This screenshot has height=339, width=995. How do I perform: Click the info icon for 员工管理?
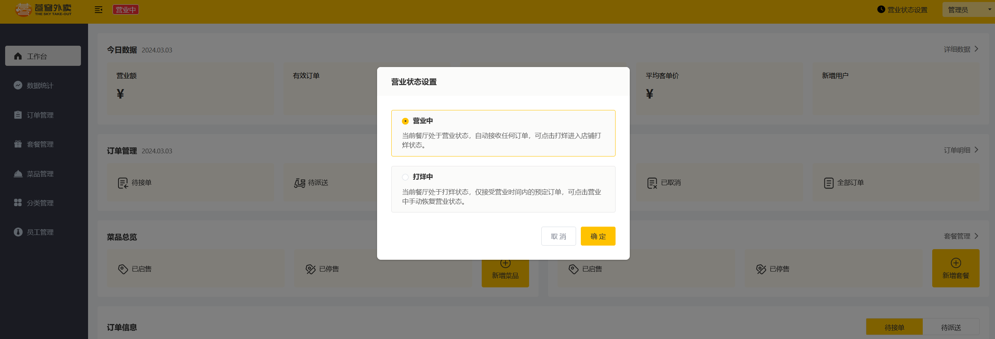18,232
